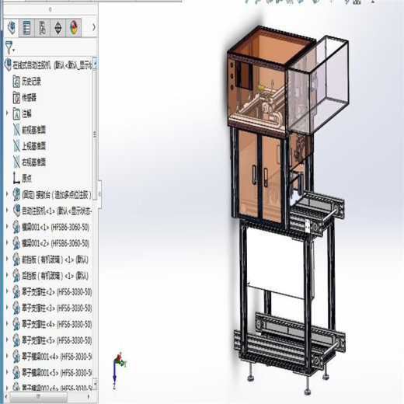Image resolution: width=404 pixels, height=404 pixels.
Task: Select the 前视基准面 label
Action: [x=33, y=130]
